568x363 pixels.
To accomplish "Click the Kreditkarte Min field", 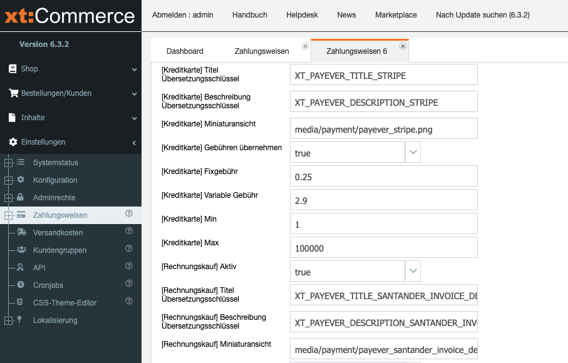I will [384, 223].
